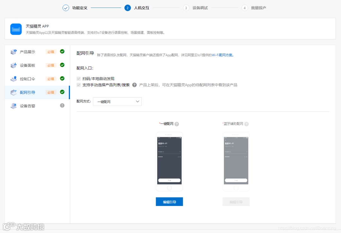
Task: Click the 控制口令 sidebar icon
Action: pyautogui.click(x=14, y=79)
